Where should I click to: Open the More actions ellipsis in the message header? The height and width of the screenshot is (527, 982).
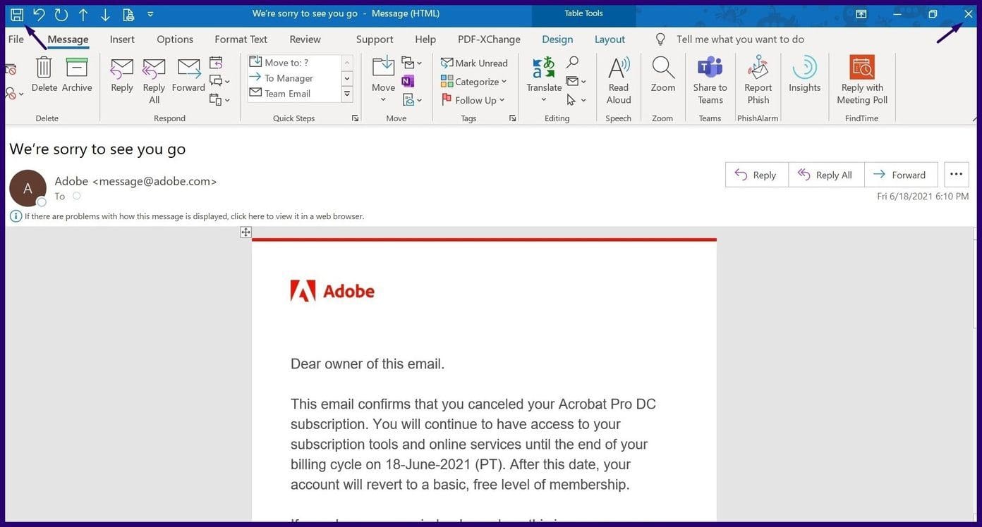[x=956, y=175]
